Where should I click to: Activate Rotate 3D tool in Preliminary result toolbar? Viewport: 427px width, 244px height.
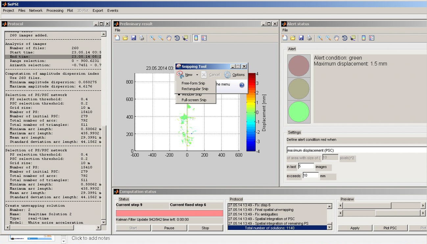click(177, 38)
